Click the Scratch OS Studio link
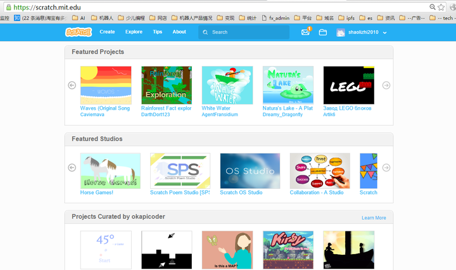 pos(241,193)
